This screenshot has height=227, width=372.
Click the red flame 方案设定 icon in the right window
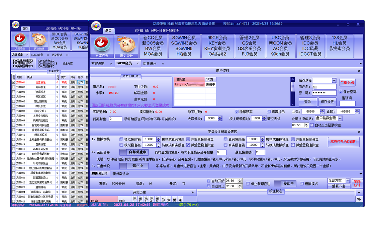(x=102, y=44)
